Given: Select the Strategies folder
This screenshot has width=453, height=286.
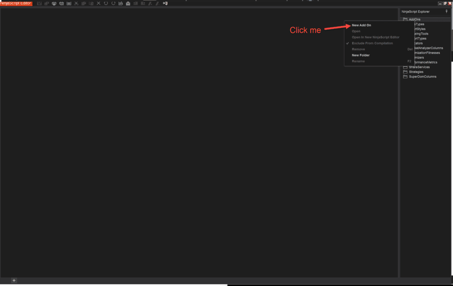Looking at the screenshot, I should (416, 72).
